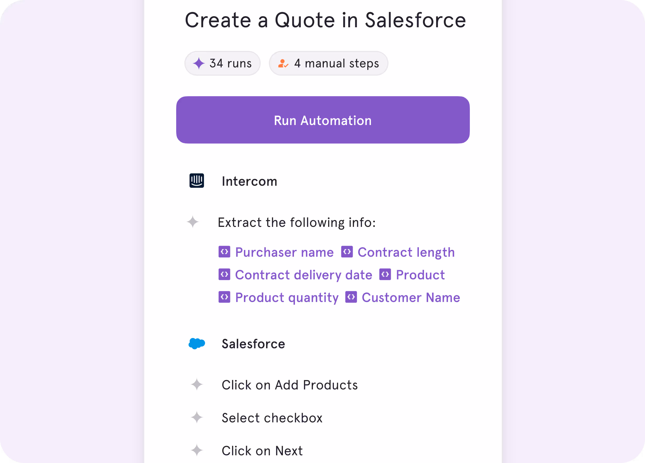Select the Contract delivery date variable

[x=295, y=275]
